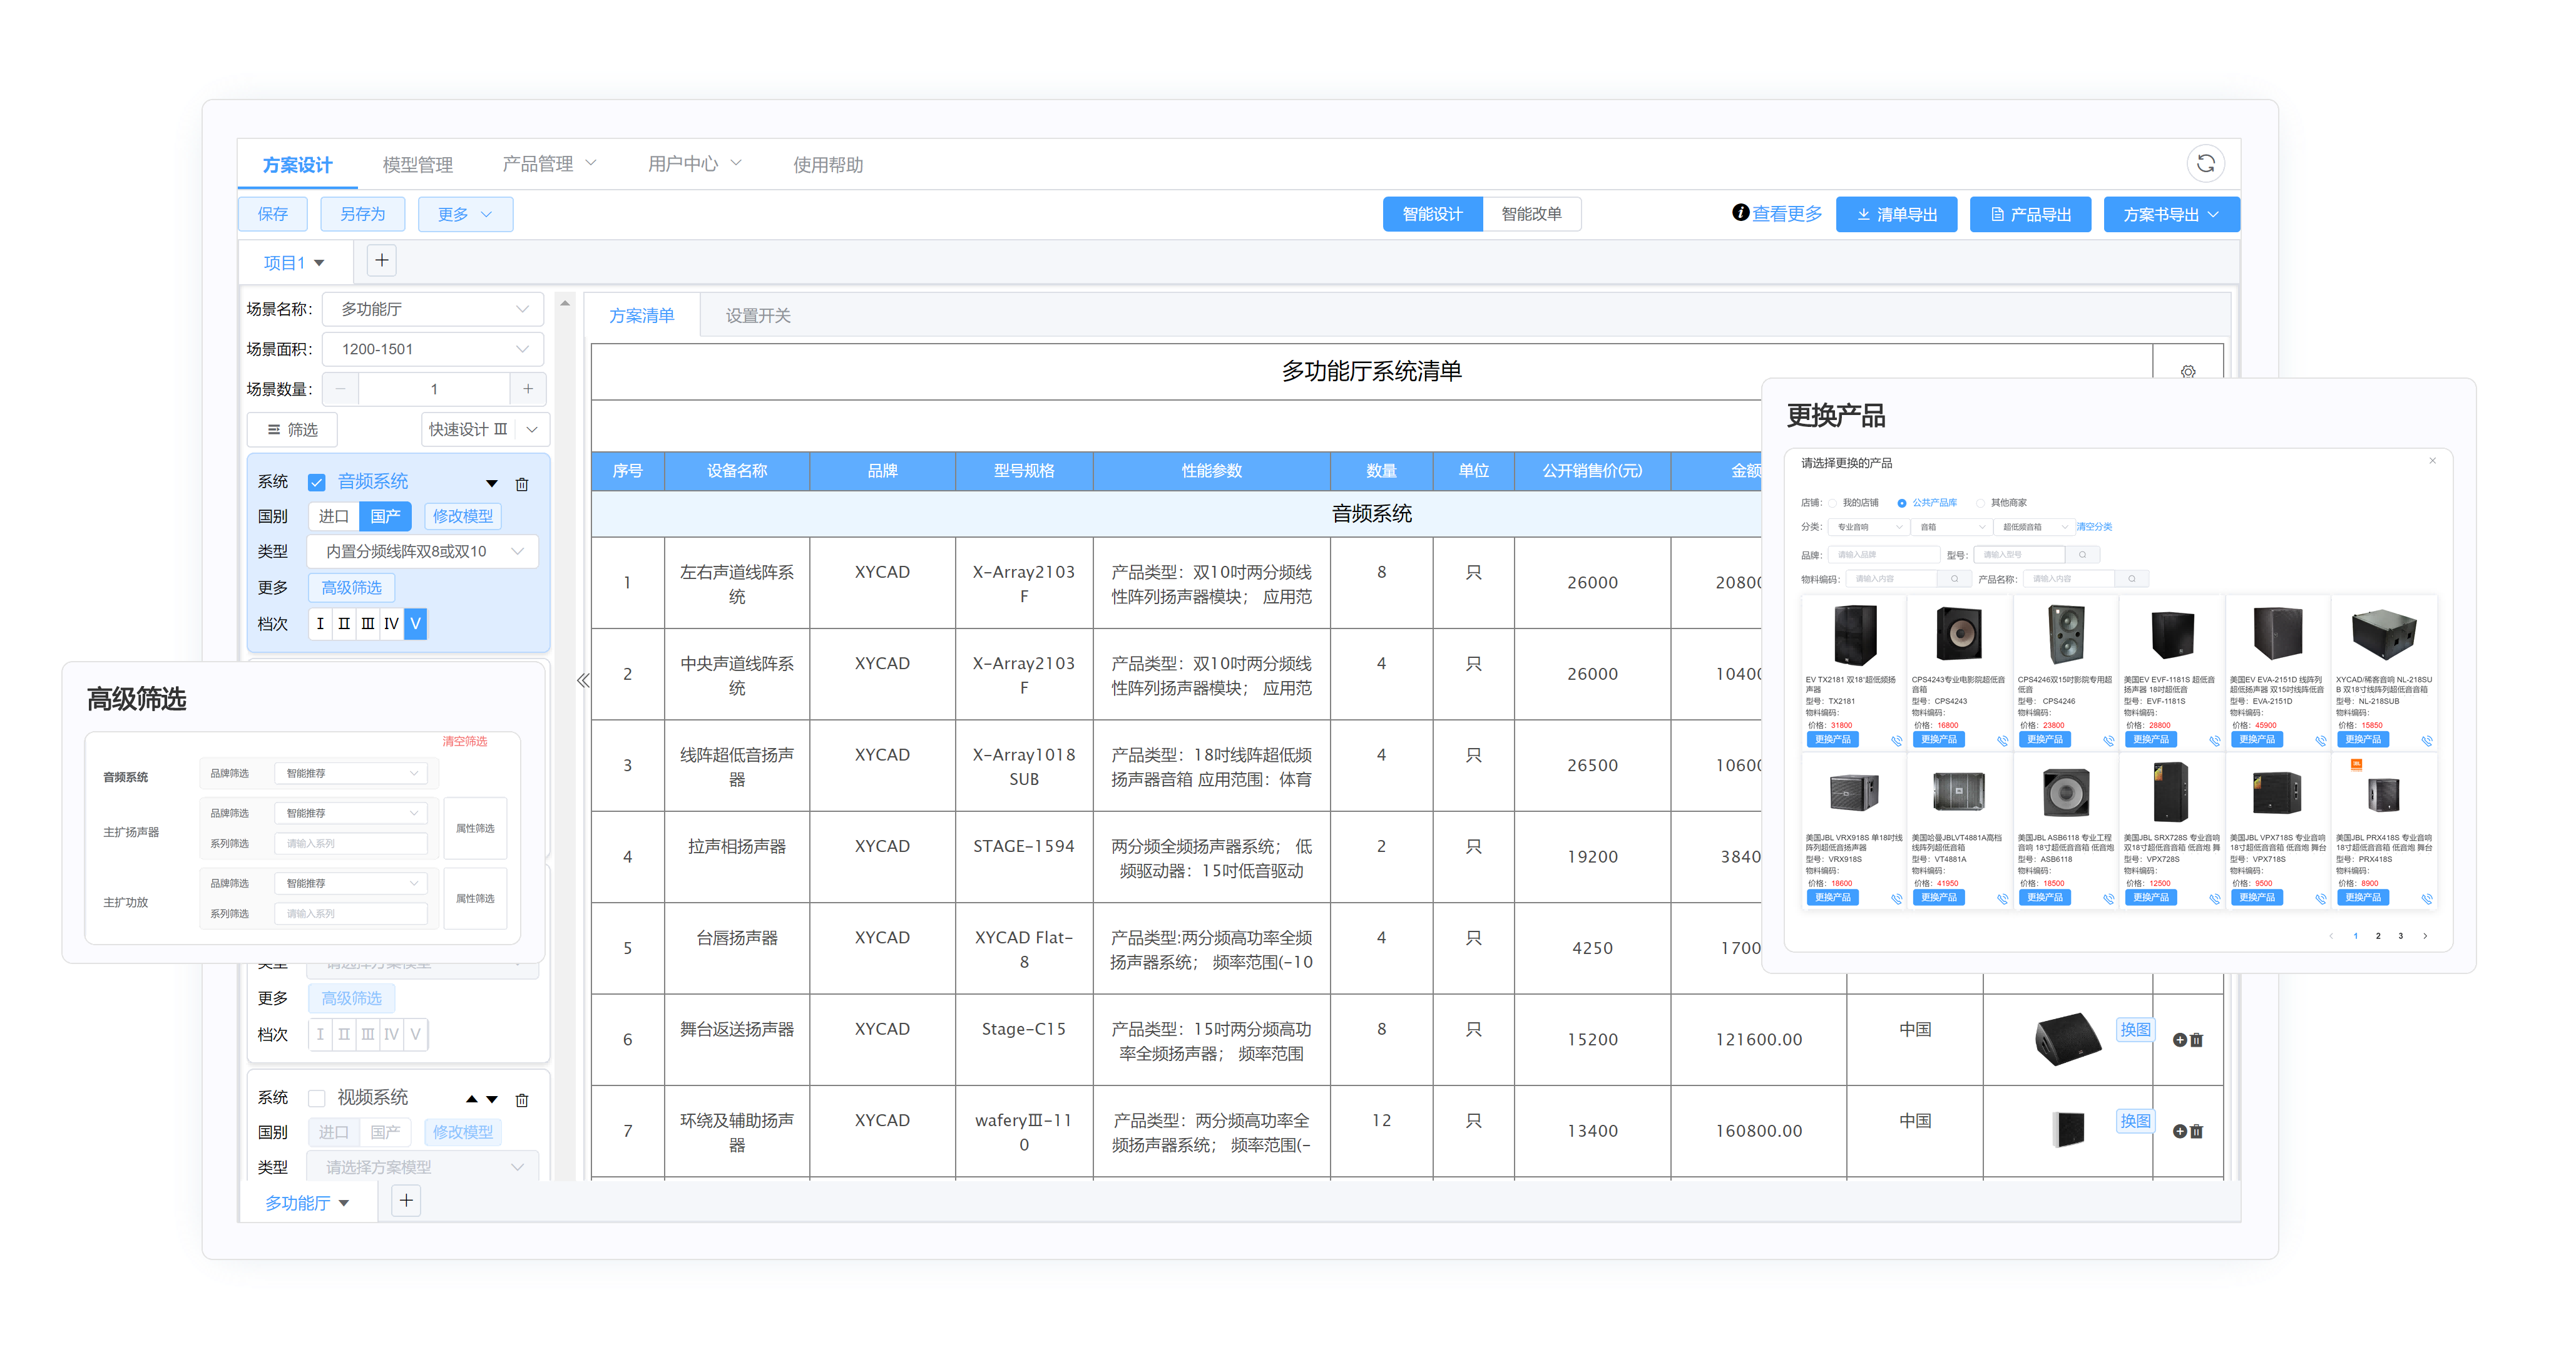Delete row 6 舞台返送扬声器 via its trash icon
Viewport: 2576px width, 1359px height.
2197,1040
